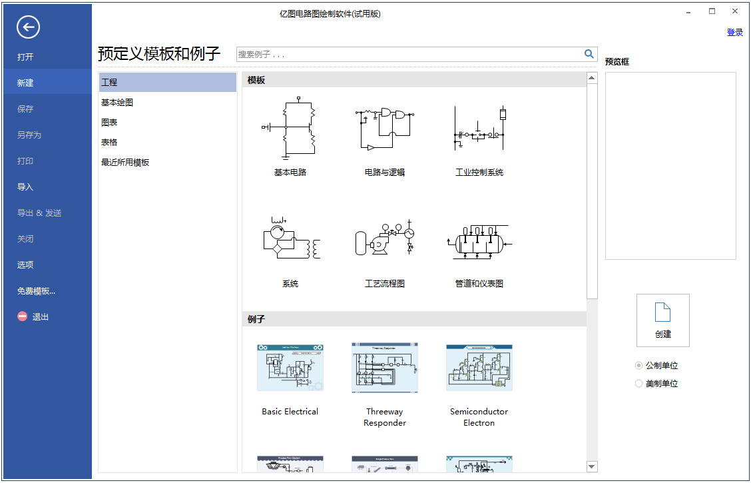This screenshot has width=751, height=483.
Task: Minimize the application window
Action: click(x=688, y=11)
